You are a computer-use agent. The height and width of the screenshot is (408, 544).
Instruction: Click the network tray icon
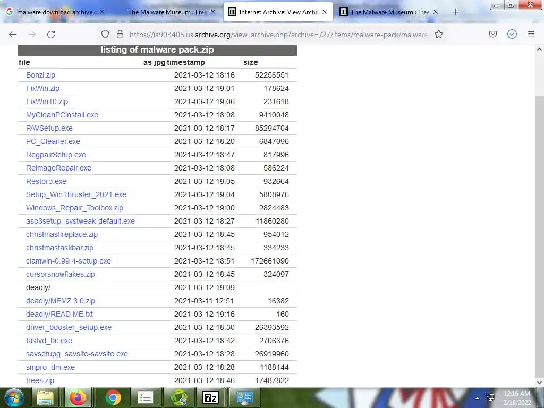tap(490, 397)
